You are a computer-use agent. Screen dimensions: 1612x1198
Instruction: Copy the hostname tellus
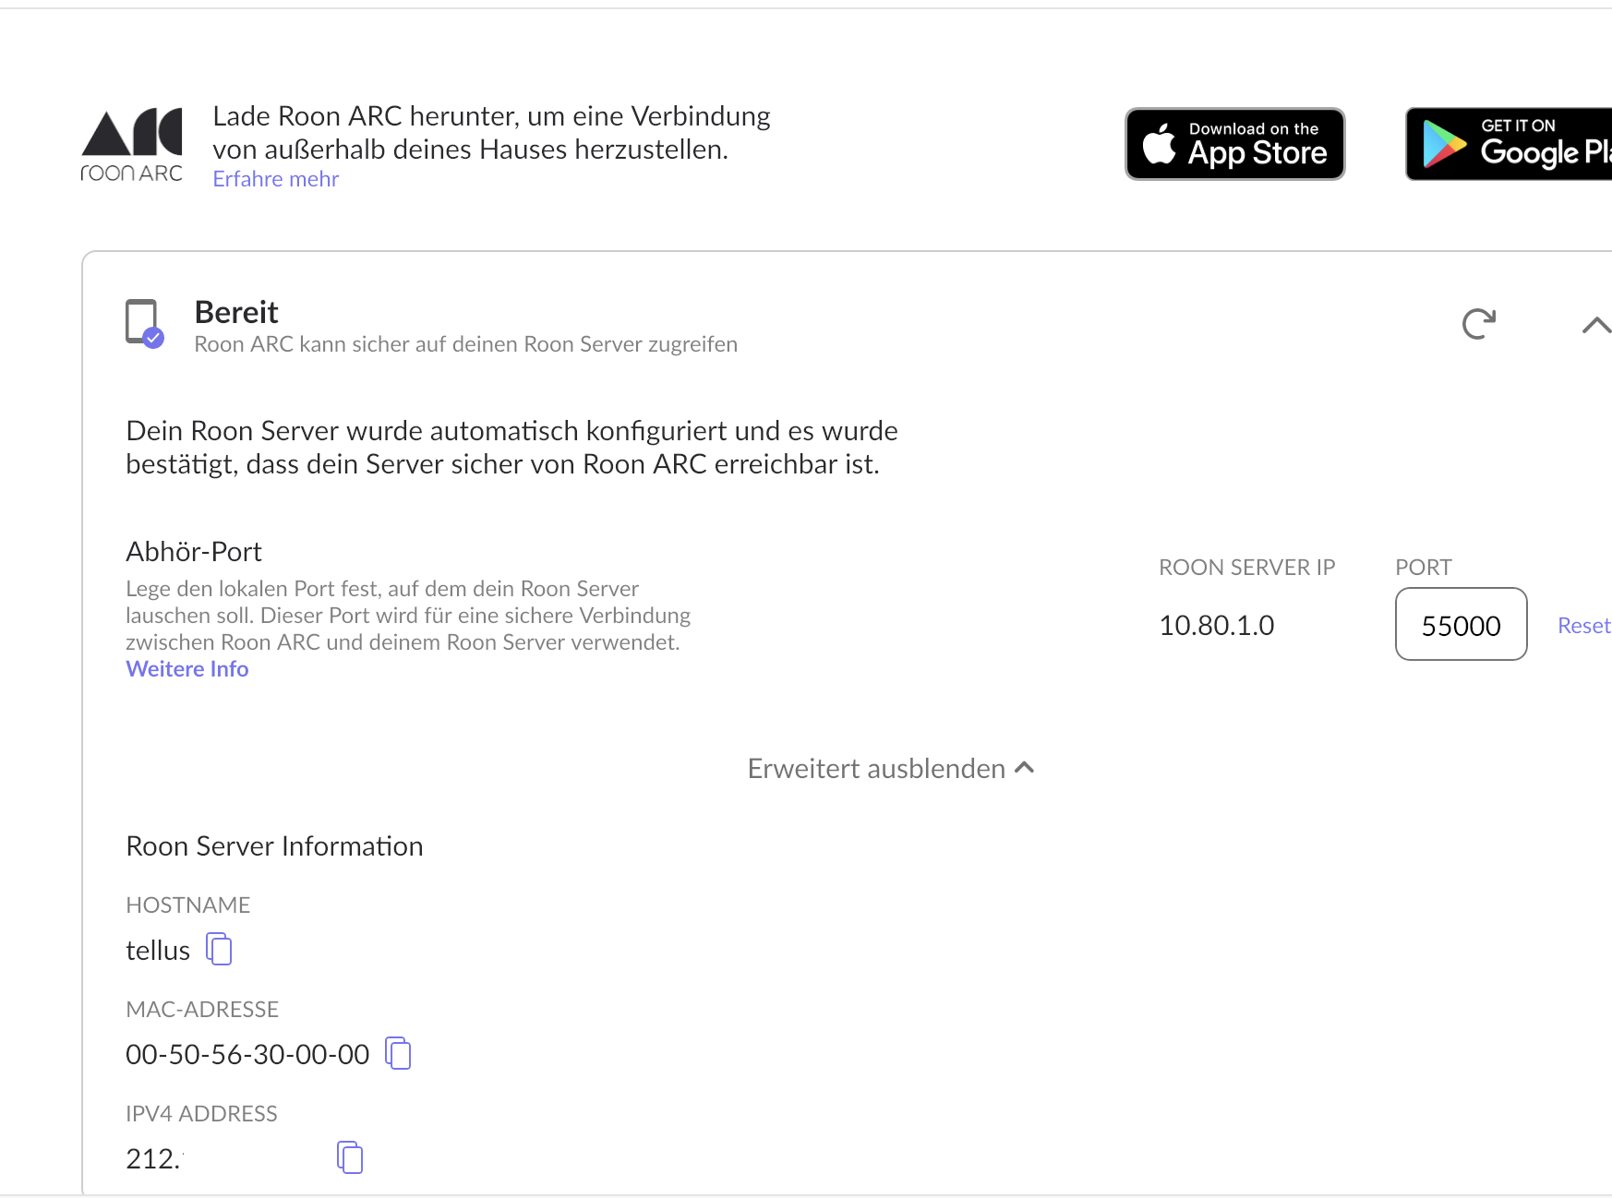[219, 949]
